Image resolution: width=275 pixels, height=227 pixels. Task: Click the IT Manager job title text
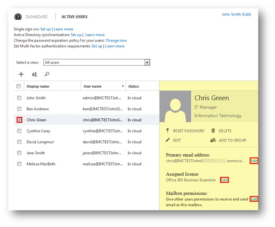(205, 107)
